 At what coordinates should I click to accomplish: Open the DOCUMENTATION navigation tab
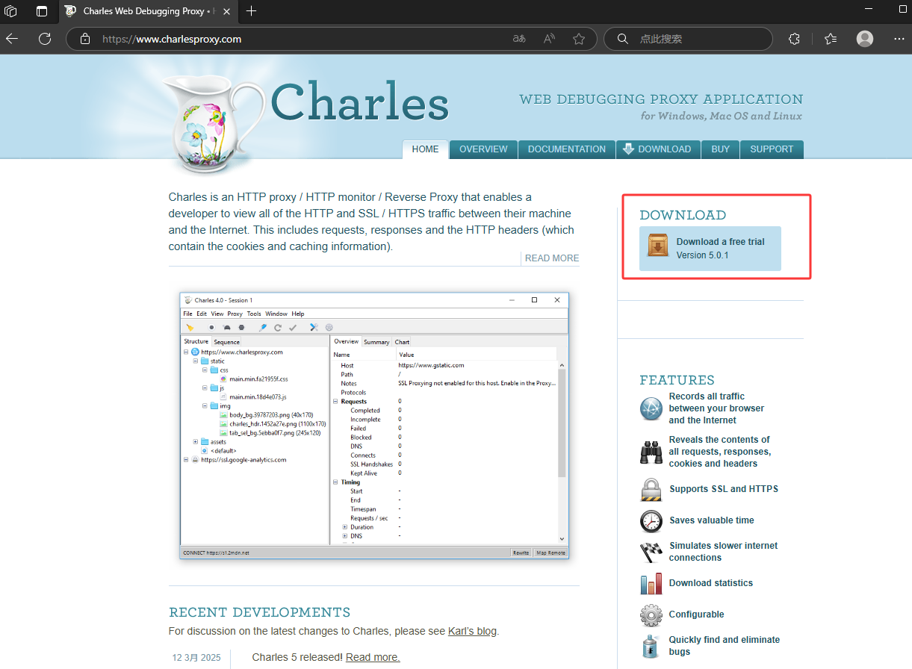[x=567, y=149]
